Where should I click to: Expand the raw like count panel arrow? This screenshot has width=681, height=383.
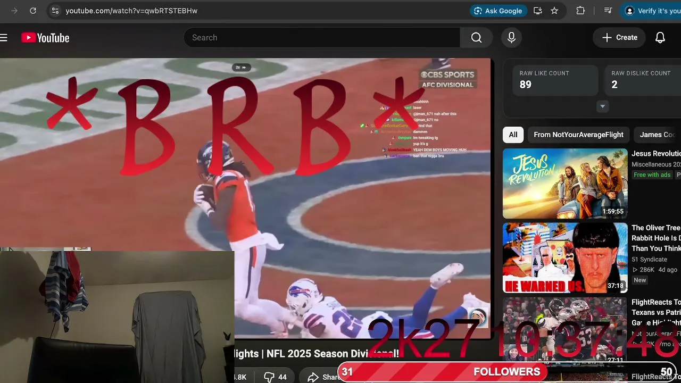coord(602,106)
